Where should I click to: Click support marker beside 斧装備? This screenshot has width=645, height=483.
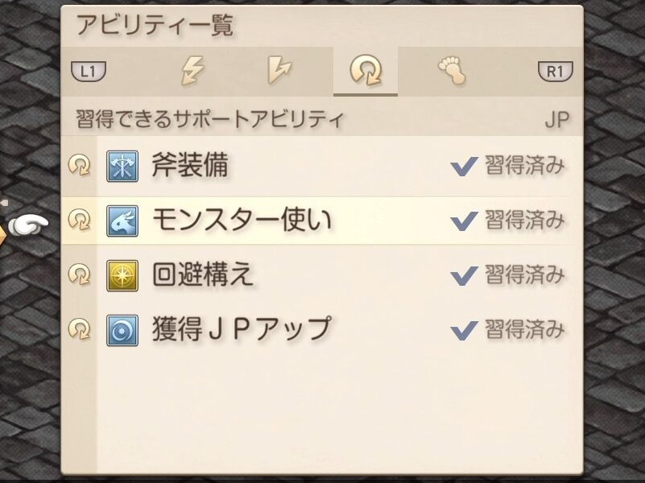(x=80, y=166)
